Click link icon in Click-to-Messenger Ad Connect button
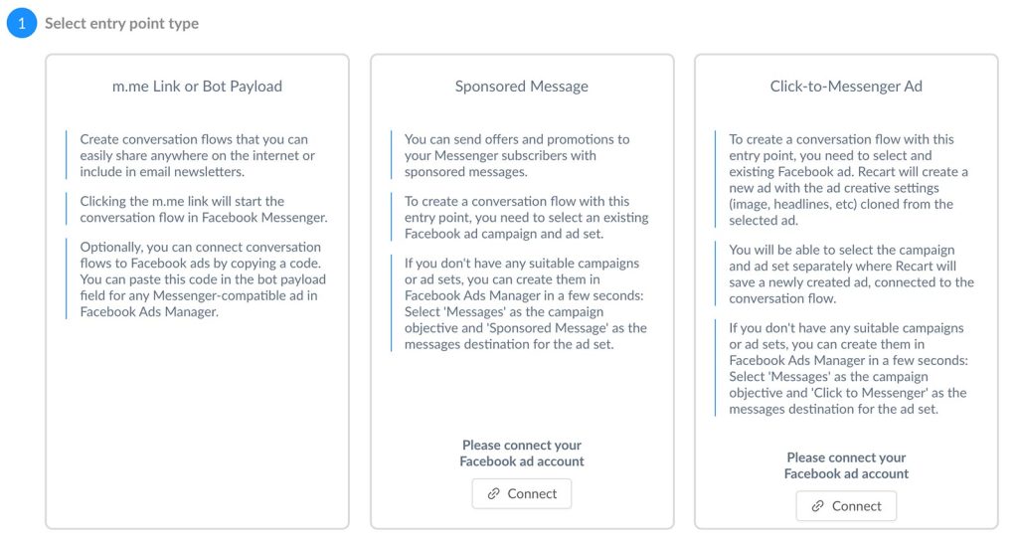The height and width of the screenshot is (545, 1018). pos(817,506)
